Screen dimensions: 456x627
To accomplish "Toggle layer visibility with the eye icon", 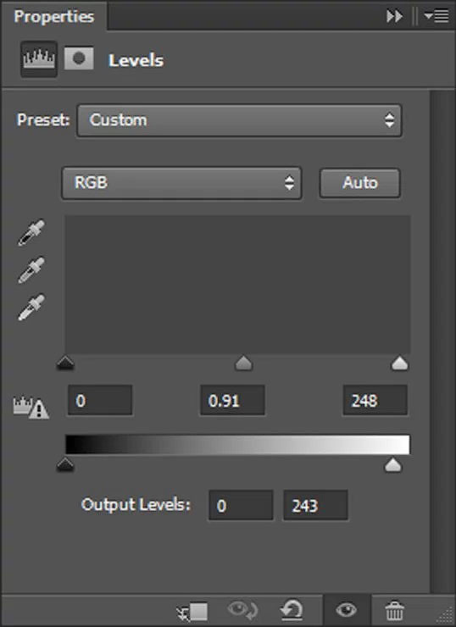I will click(347, 610).
